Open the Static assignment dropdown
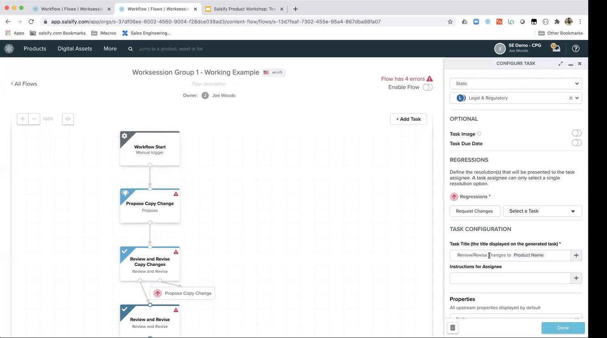The width and height of the screenshot is (607, 338). coord(516,83)
